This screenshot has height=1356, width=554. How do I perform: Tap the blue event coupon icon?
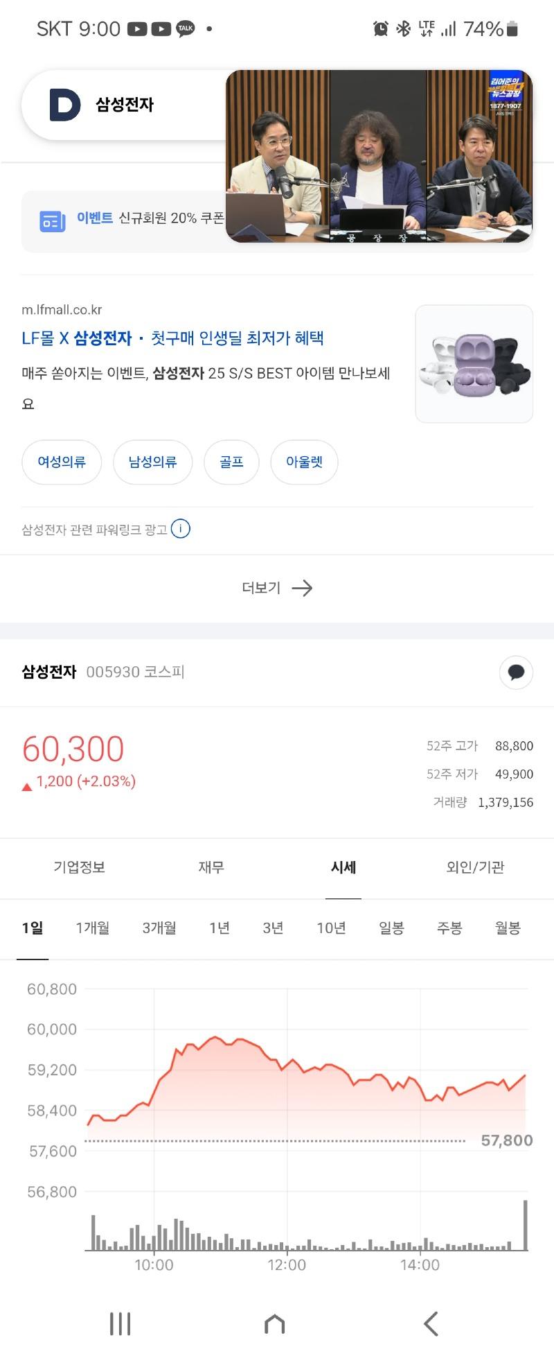[53, 221]
